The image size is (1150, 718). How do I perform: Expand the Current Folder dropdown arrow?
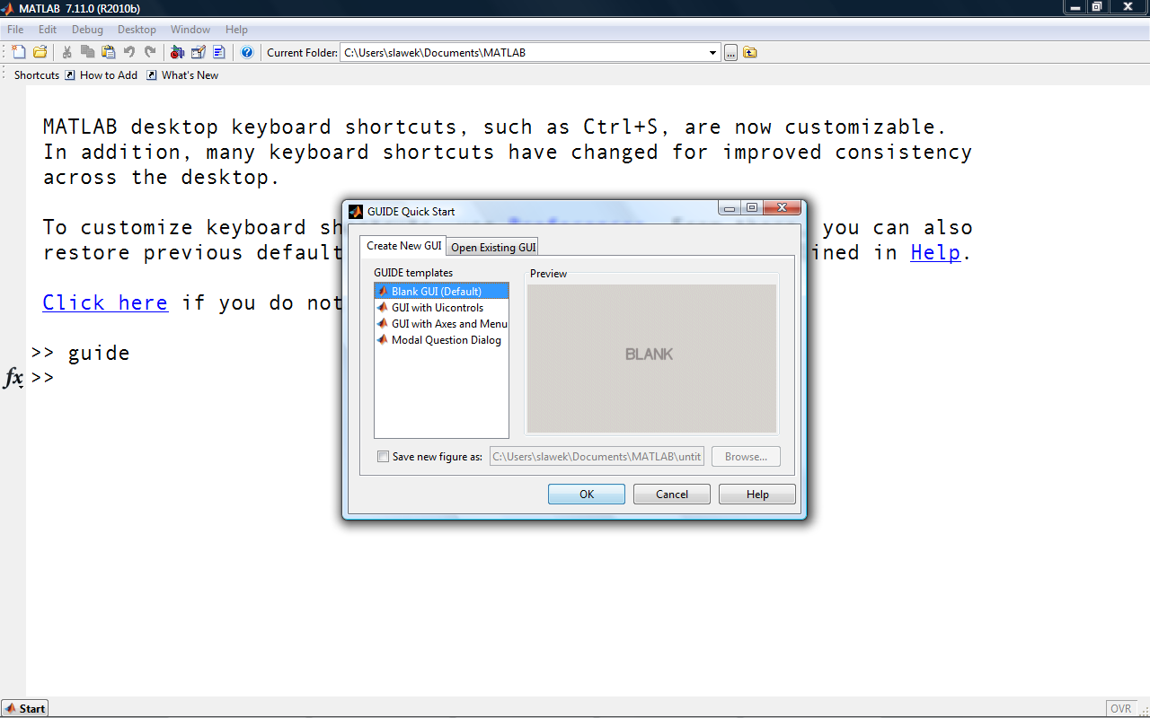coord(713,53)
